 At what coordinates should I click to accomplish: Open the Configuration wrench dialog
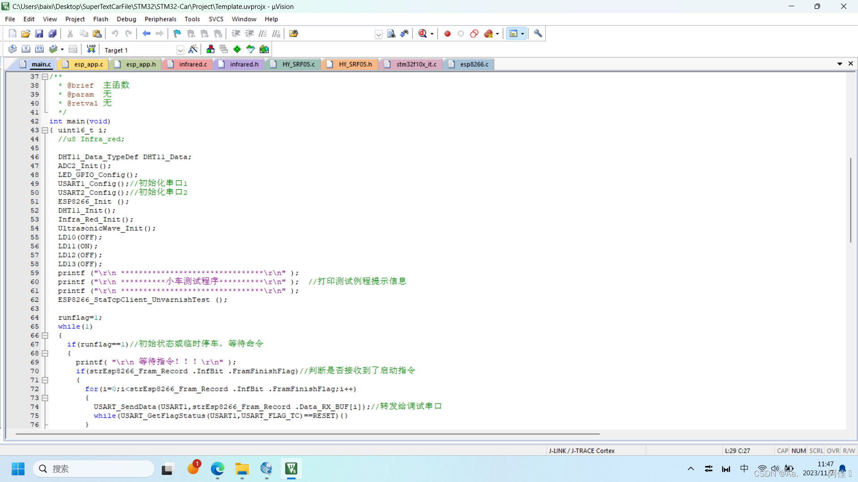click(x=538, y=33)
